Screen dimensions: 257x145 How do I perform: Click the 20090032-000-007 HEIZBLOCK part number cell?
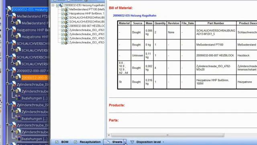pos(216,56)
